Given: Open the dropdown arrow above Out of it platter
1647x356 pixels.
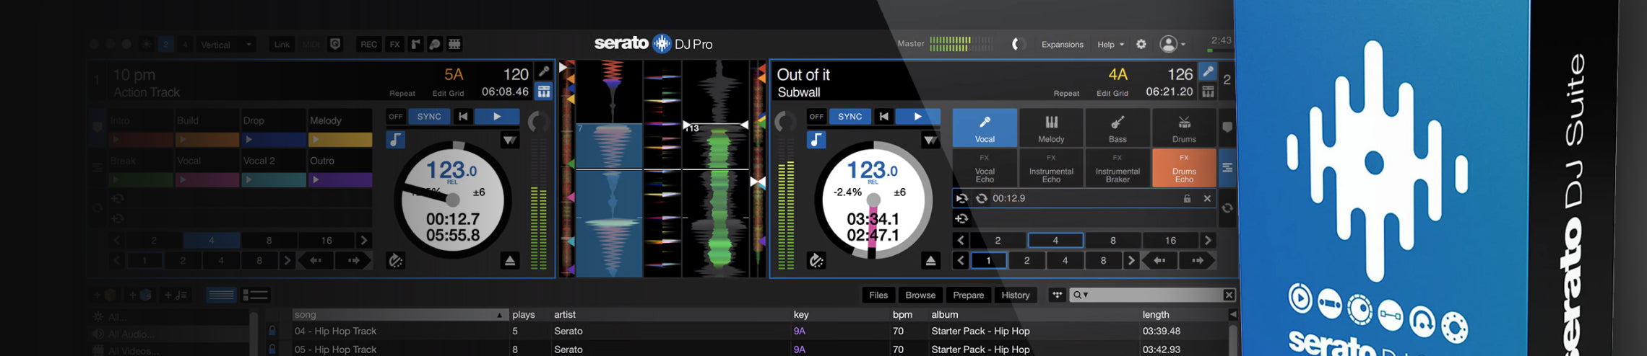Looking at the screenshot, I should click(930, 140).
